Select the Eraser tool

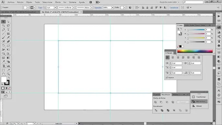click(x=8, y=41)
